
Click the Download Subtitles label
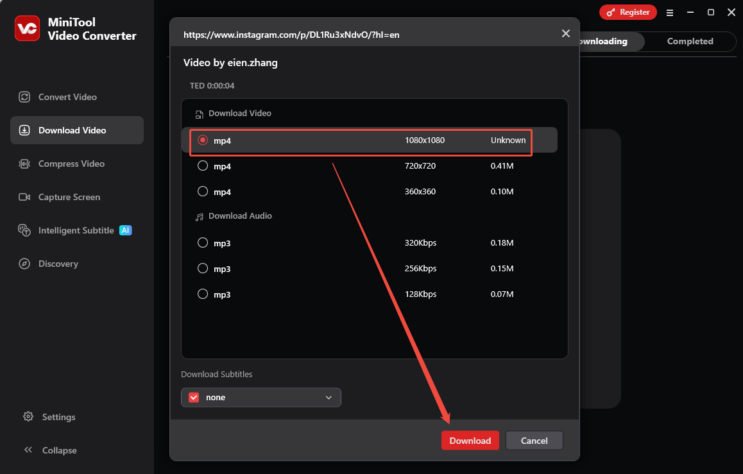click(x=217, y=374)
